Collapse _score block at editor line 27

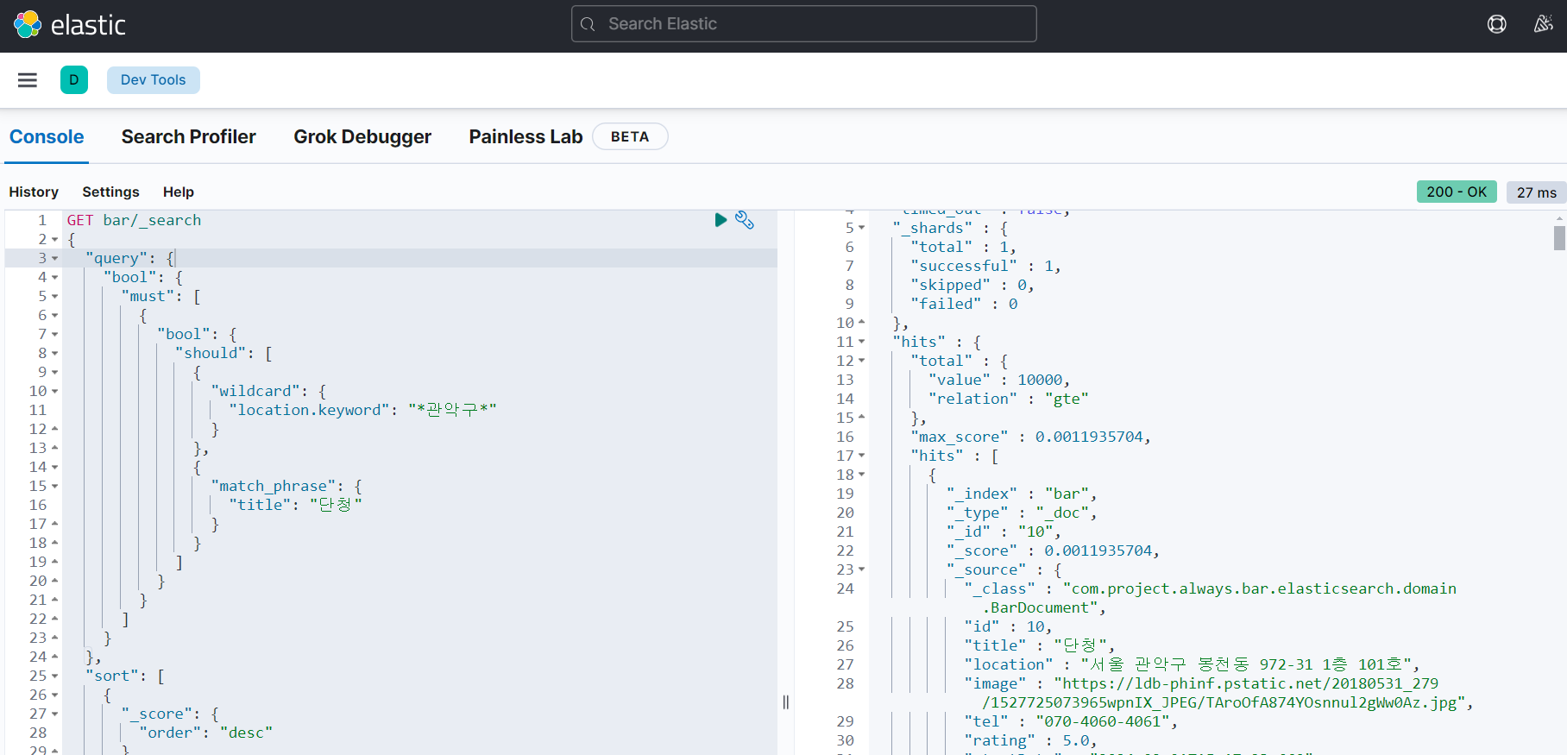(x=55, y=714)
